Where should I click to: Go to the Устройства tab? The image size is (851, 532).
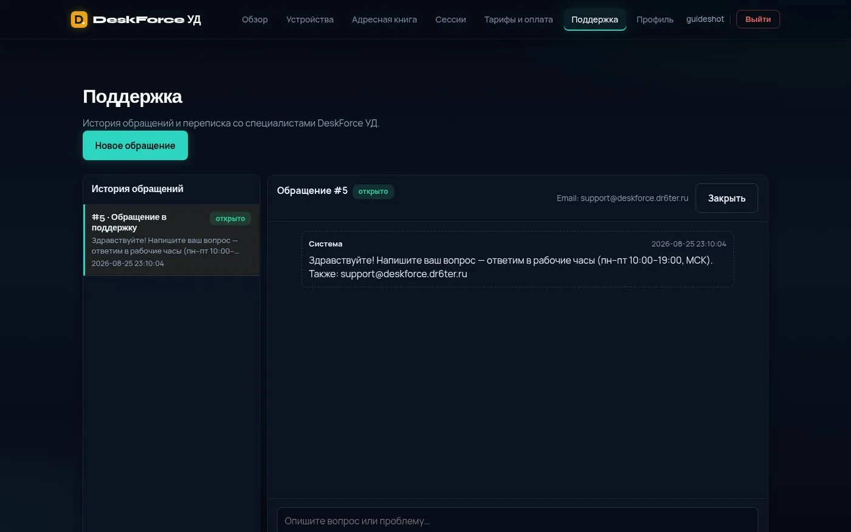[310, 19]
